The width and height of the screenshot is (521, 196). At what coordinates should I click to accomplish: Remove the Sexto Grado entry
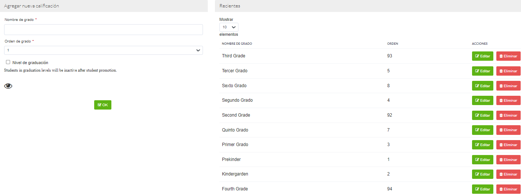(508, 86)
